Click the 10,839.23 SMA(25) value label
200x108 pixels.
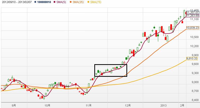tap(193, 28)
